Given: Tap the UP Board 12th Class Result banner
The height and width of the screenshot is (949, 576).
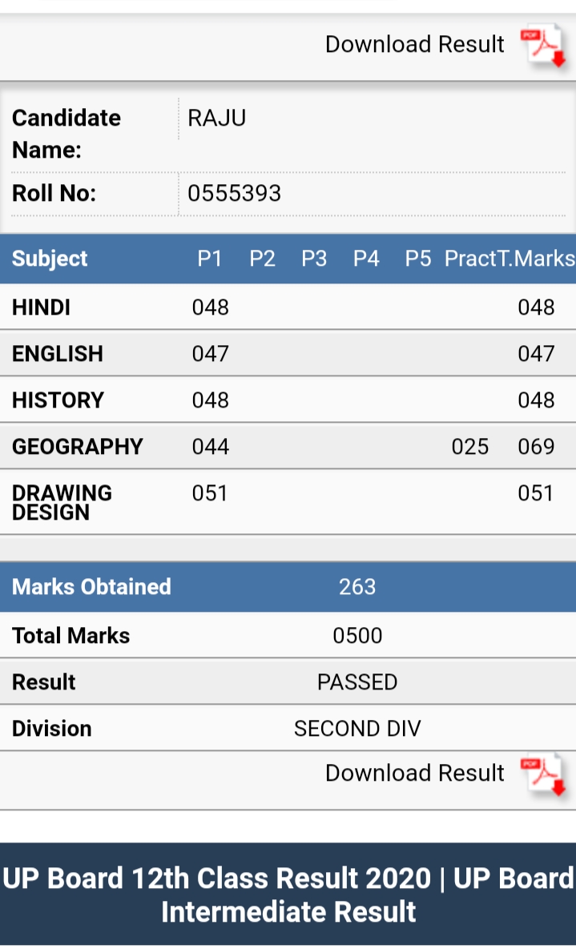Looking at the screenshot, I should pyautogui.click(x=288, y=895).
